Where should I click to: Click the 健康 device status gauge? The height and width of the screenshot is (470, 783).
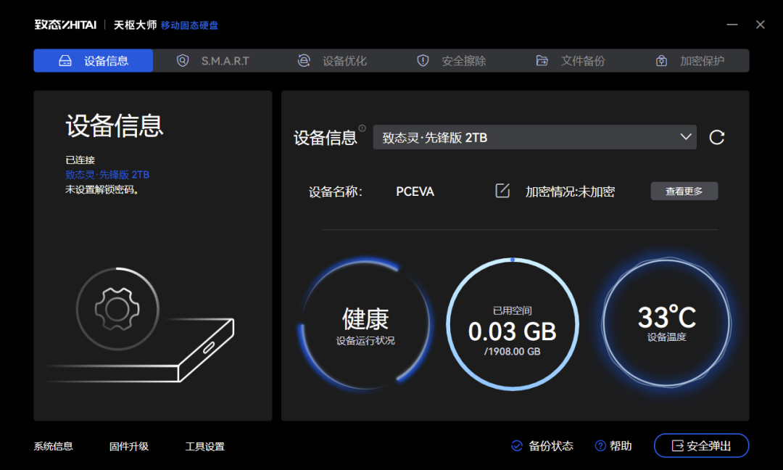[365, 324]
